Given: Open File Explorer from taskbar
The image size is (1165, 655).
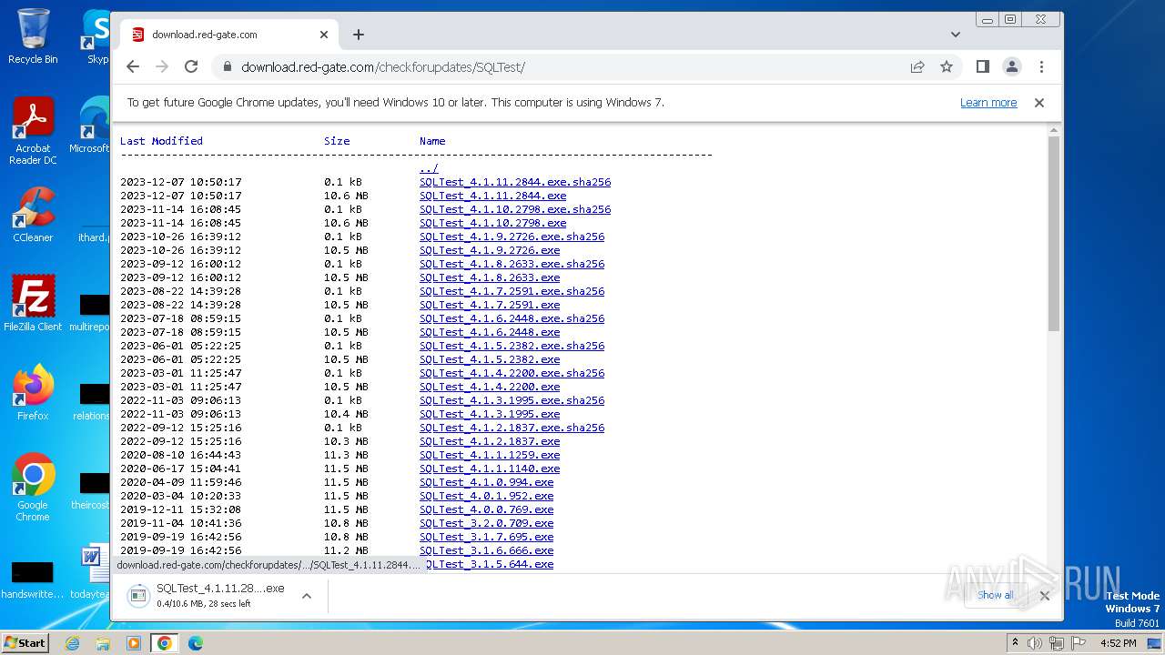Looking at the screenshot, I should (x=103, y=643).
